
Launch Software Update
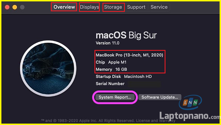[x=160, y=97]
